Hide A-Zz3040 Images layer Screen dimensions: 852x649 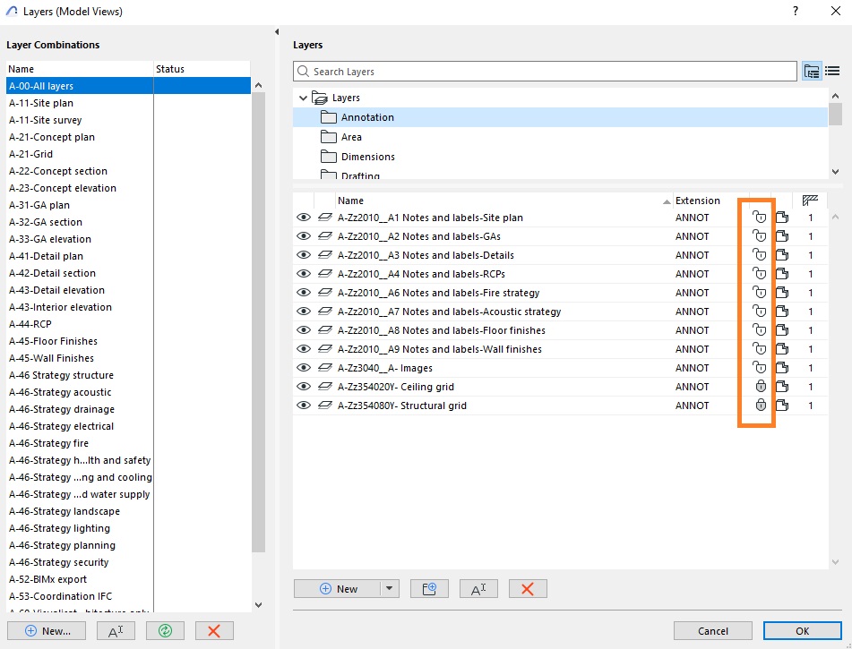(x=304, y=368)
